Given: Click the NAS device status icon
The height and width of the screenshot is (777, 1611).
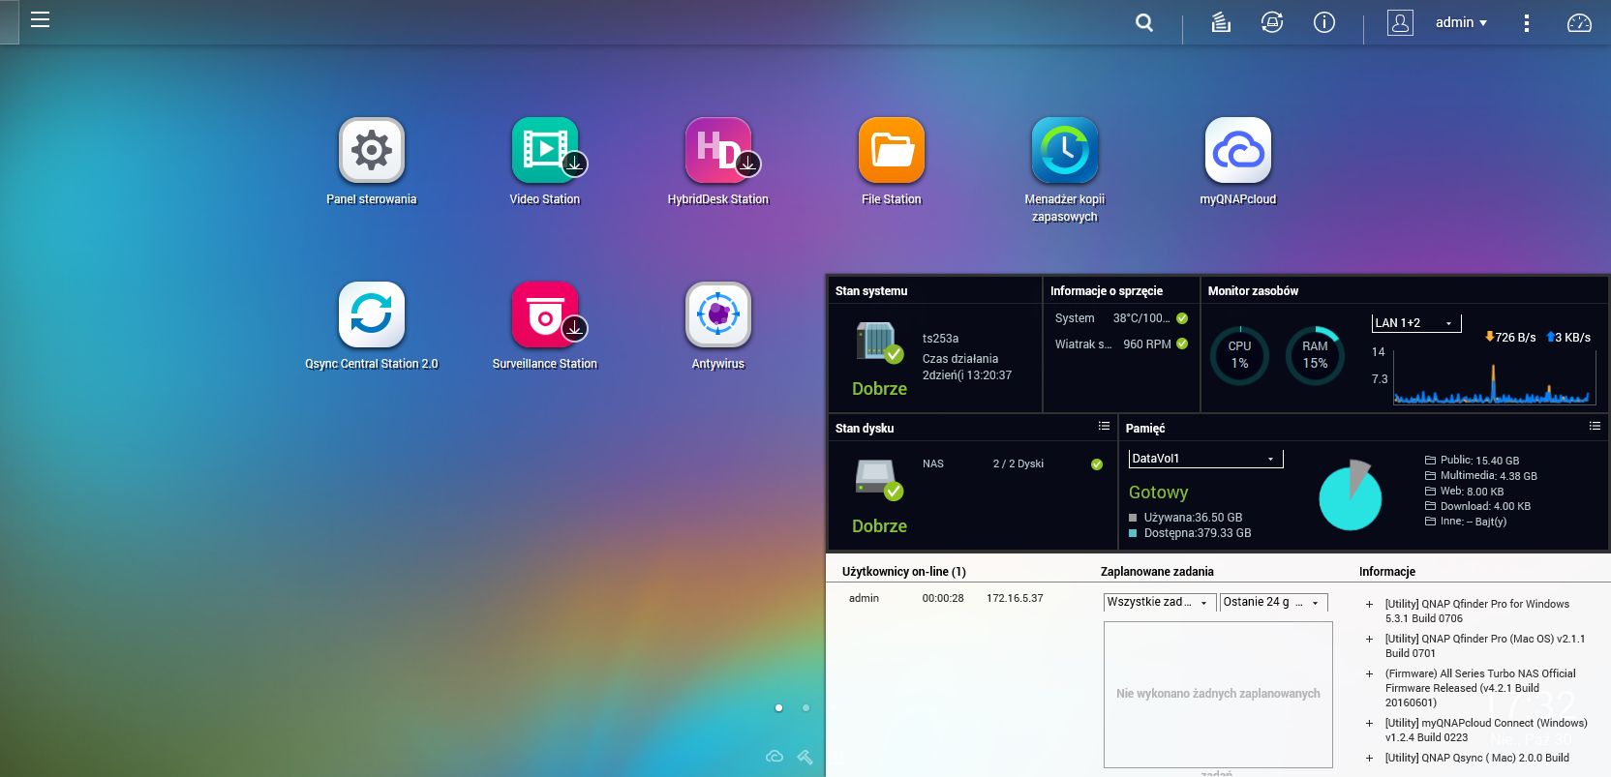Looking at the screenshot, I should [x=878, y=344].
